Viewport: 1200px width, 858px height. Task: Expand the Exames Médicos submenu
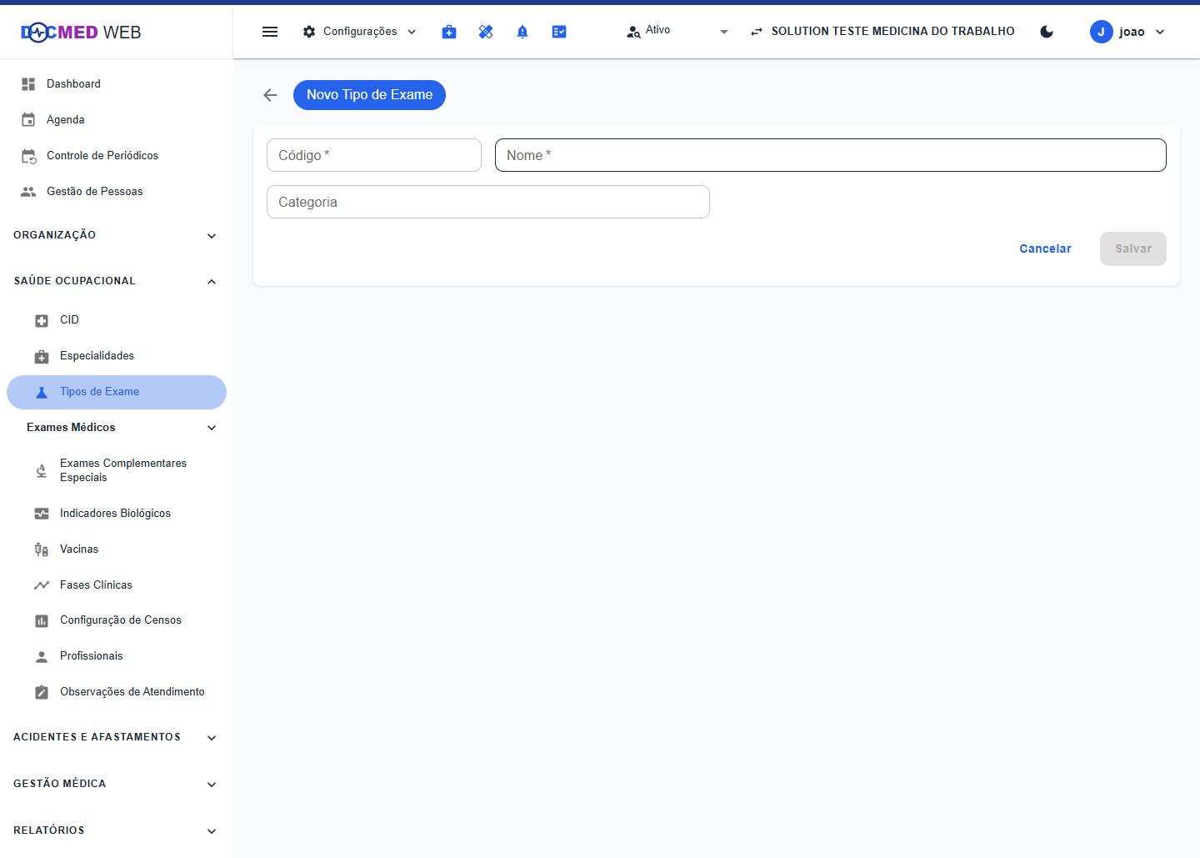point(117,428)
